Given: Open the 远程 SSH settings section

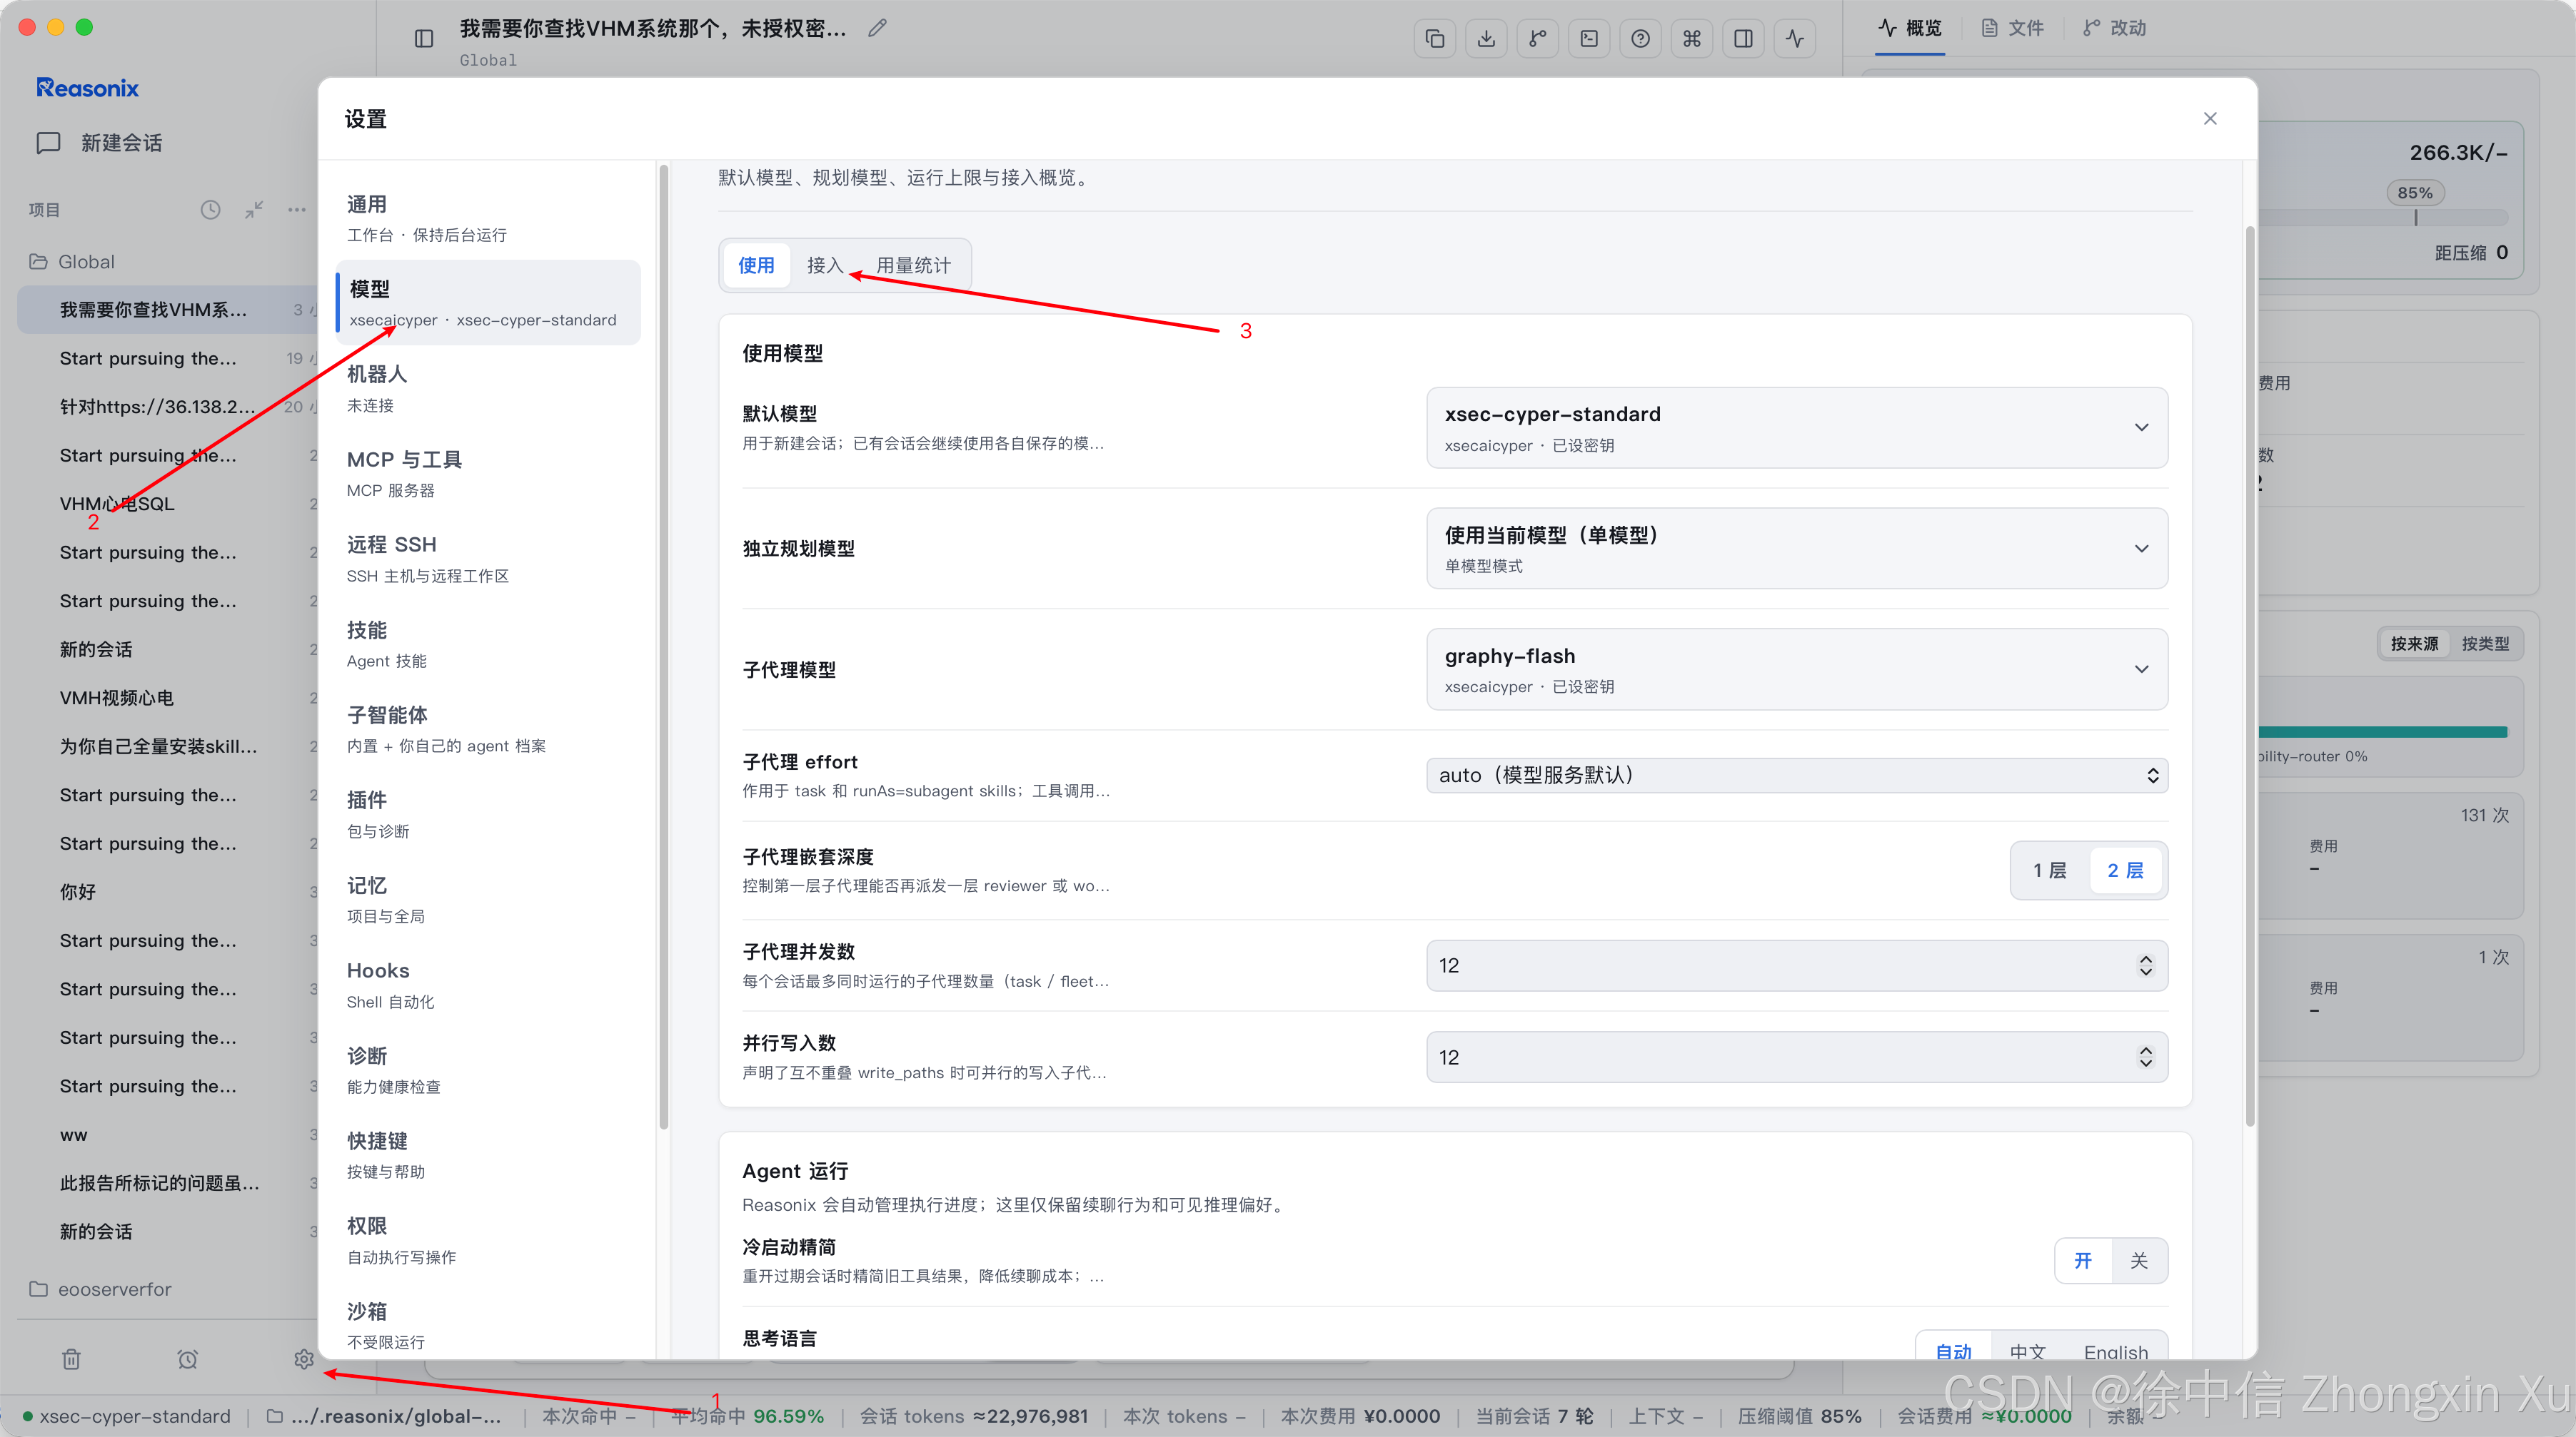Looking at the screenshot, I should (x=488, y=559).
